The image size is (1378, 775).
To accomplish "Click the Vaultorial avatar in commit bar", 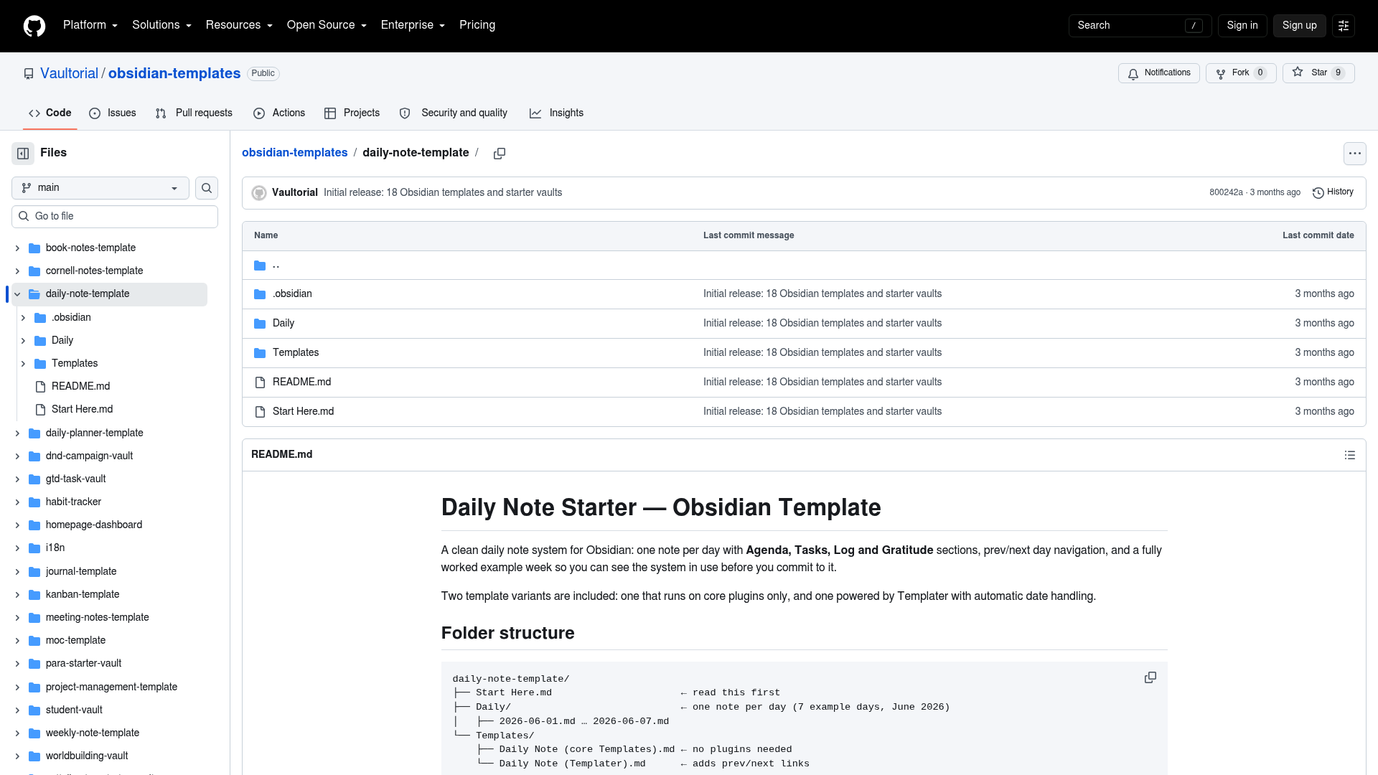I will tap(259, 192).
